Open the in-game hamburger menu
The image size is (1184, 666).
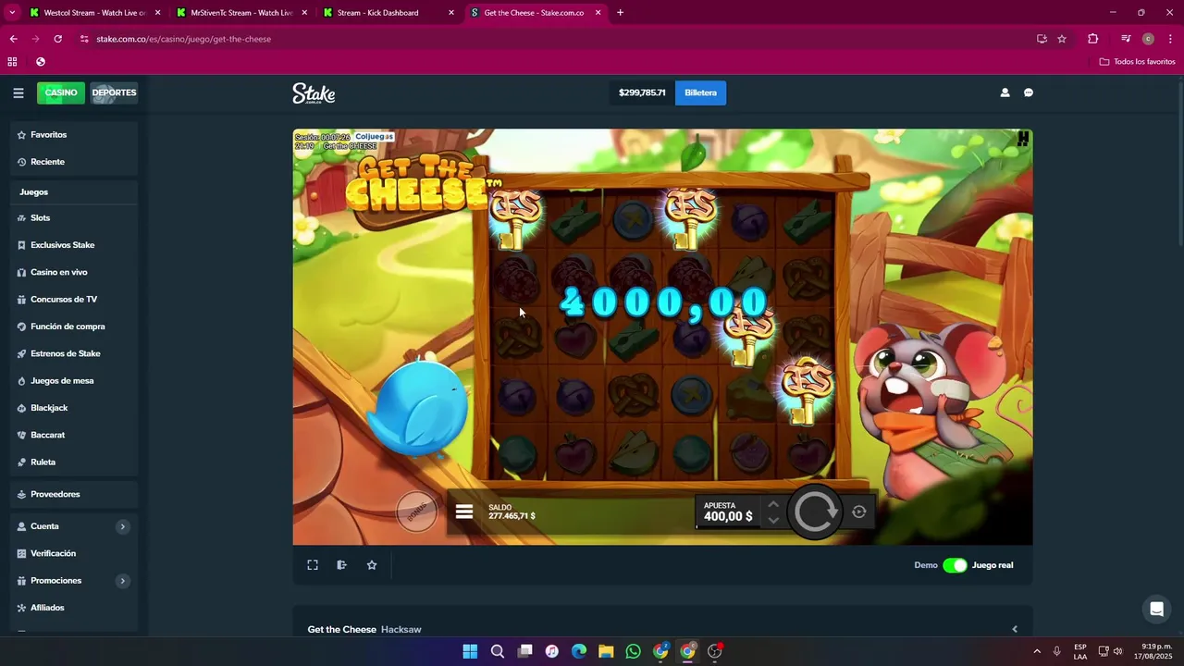464,512
